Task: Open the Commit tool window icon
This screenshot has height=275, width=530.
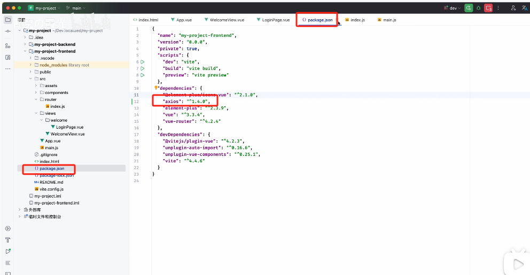Action: [8, 31]
